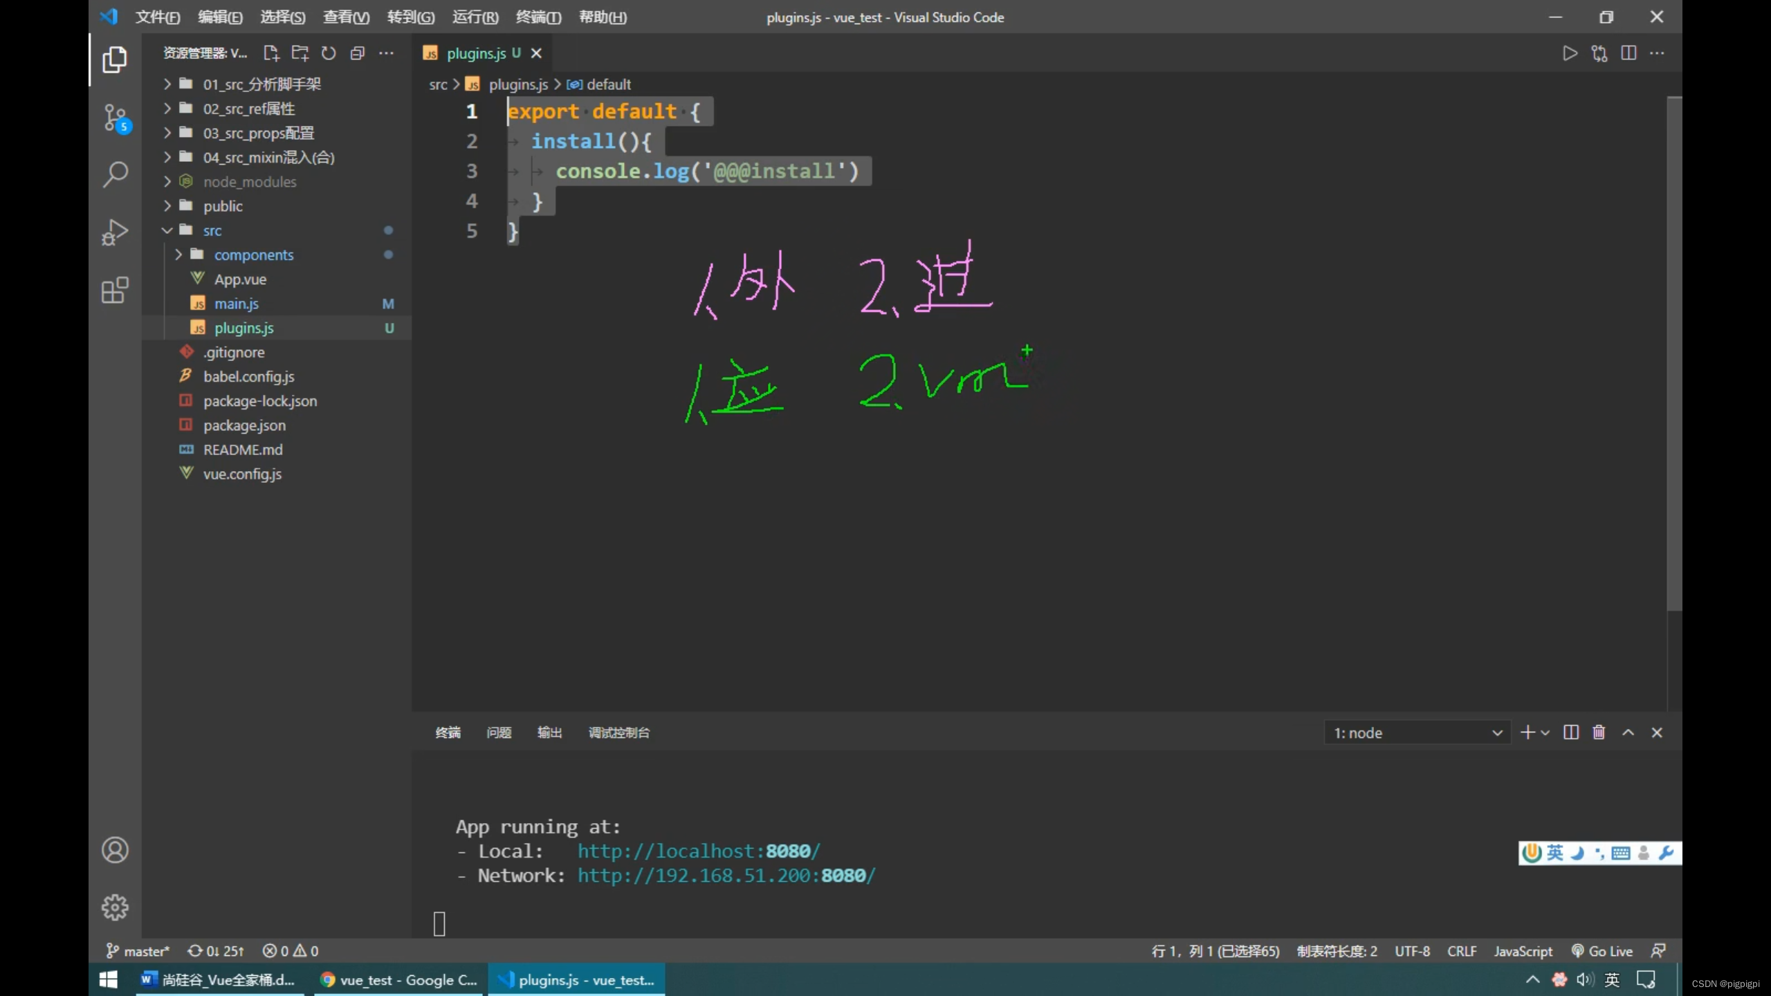This screenshot has width=1771, height=996.
Task: Open 文件(F) menu
Action: pos(158,17)
